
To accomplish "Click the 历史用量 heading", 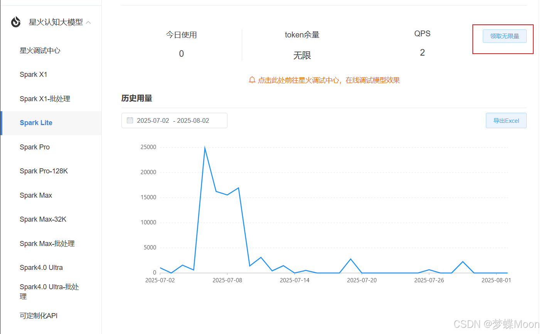I will pos(137,98).
